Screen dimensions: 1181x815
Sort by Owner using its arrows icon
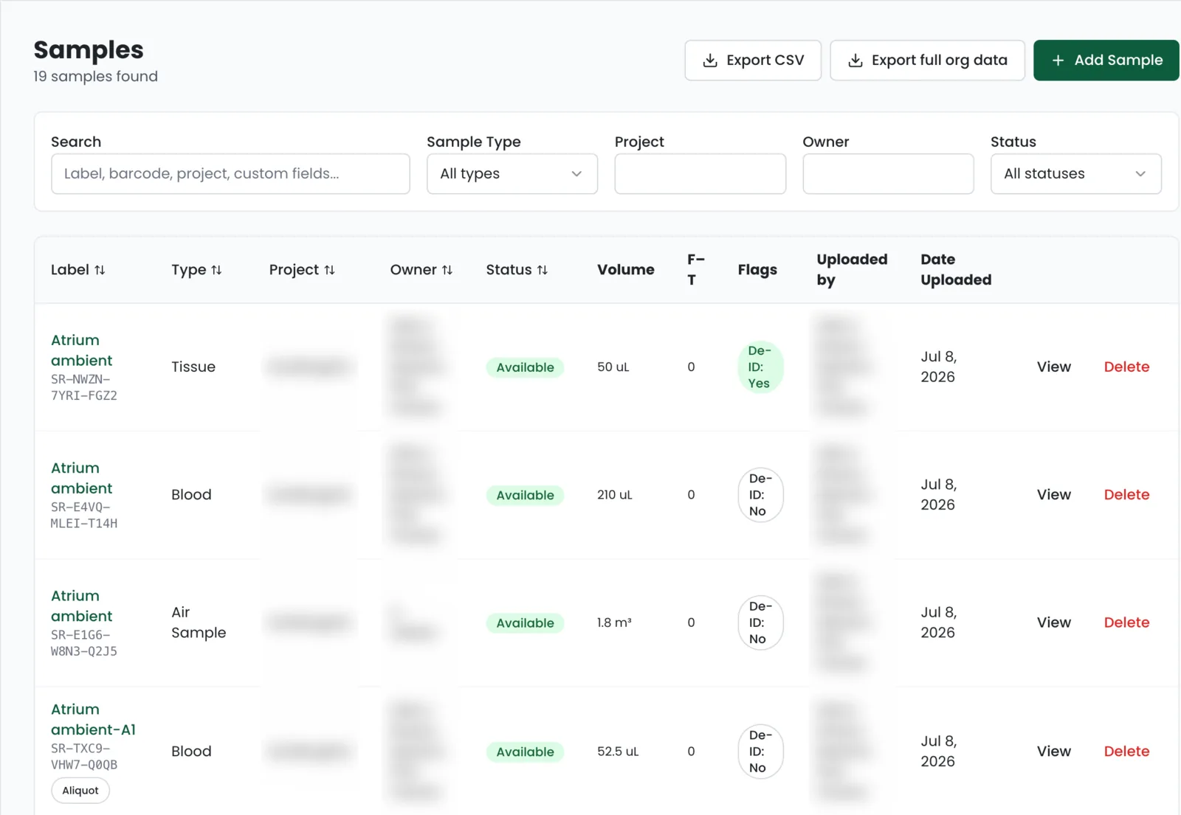coord(447,270)
